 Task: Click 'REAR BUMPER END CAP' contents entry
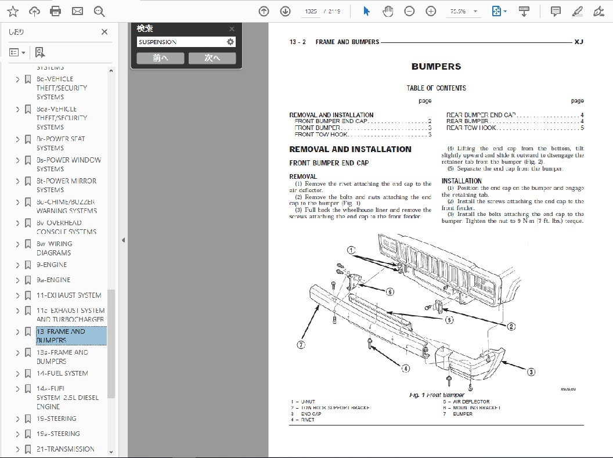click(515, 115)
